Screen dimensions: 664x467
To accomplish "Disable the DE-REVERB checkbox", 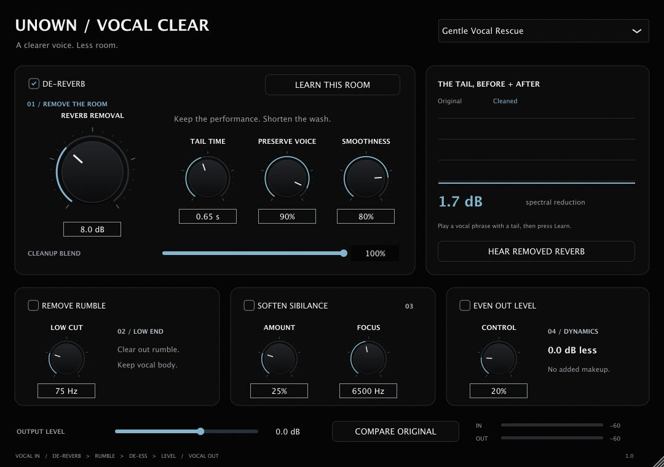I will [34, 84].
